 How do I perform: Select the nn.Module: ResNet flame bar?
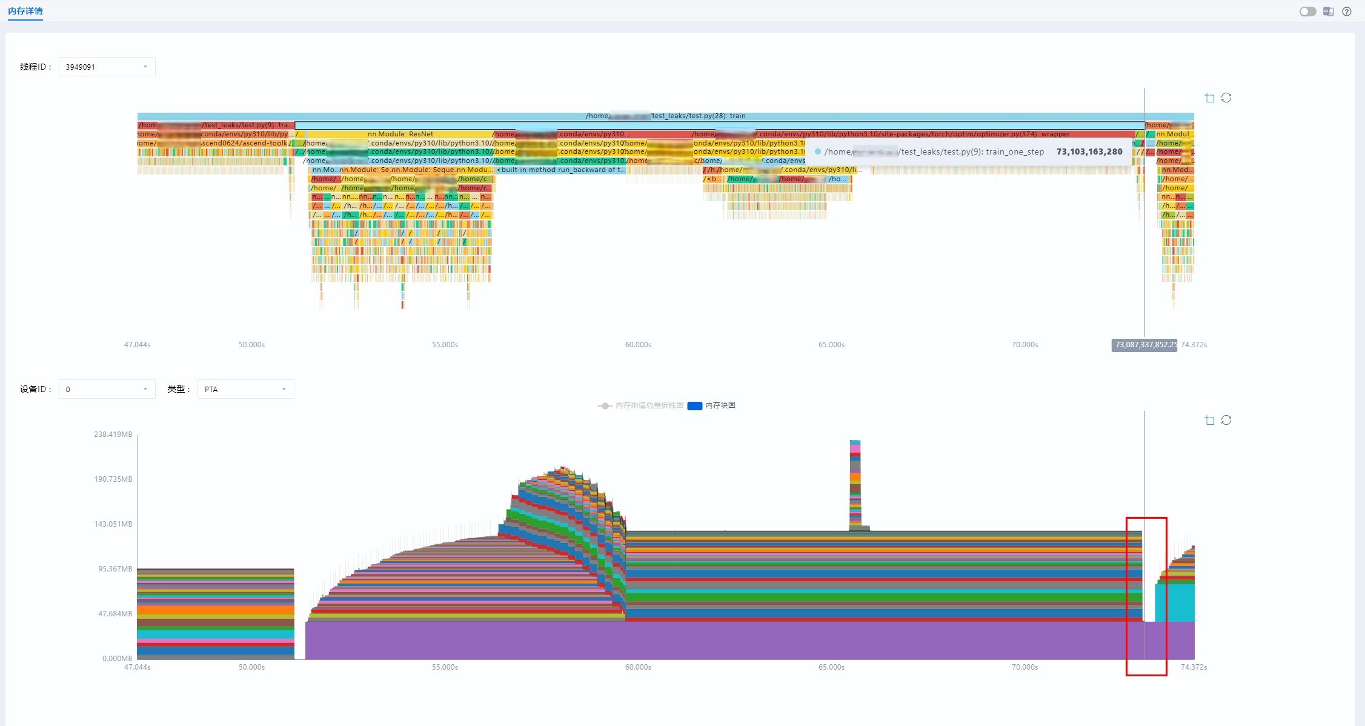[400, 134]
